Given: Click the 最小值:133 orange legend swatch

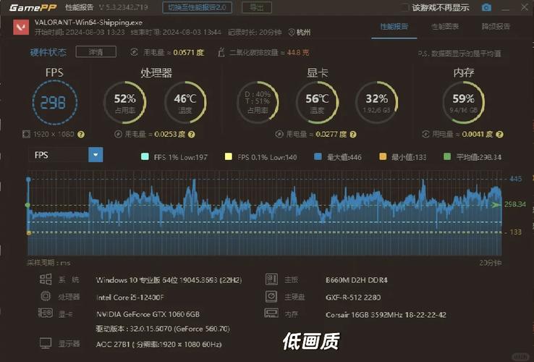Looking at the screenshot, I should (x=383, y=157).
